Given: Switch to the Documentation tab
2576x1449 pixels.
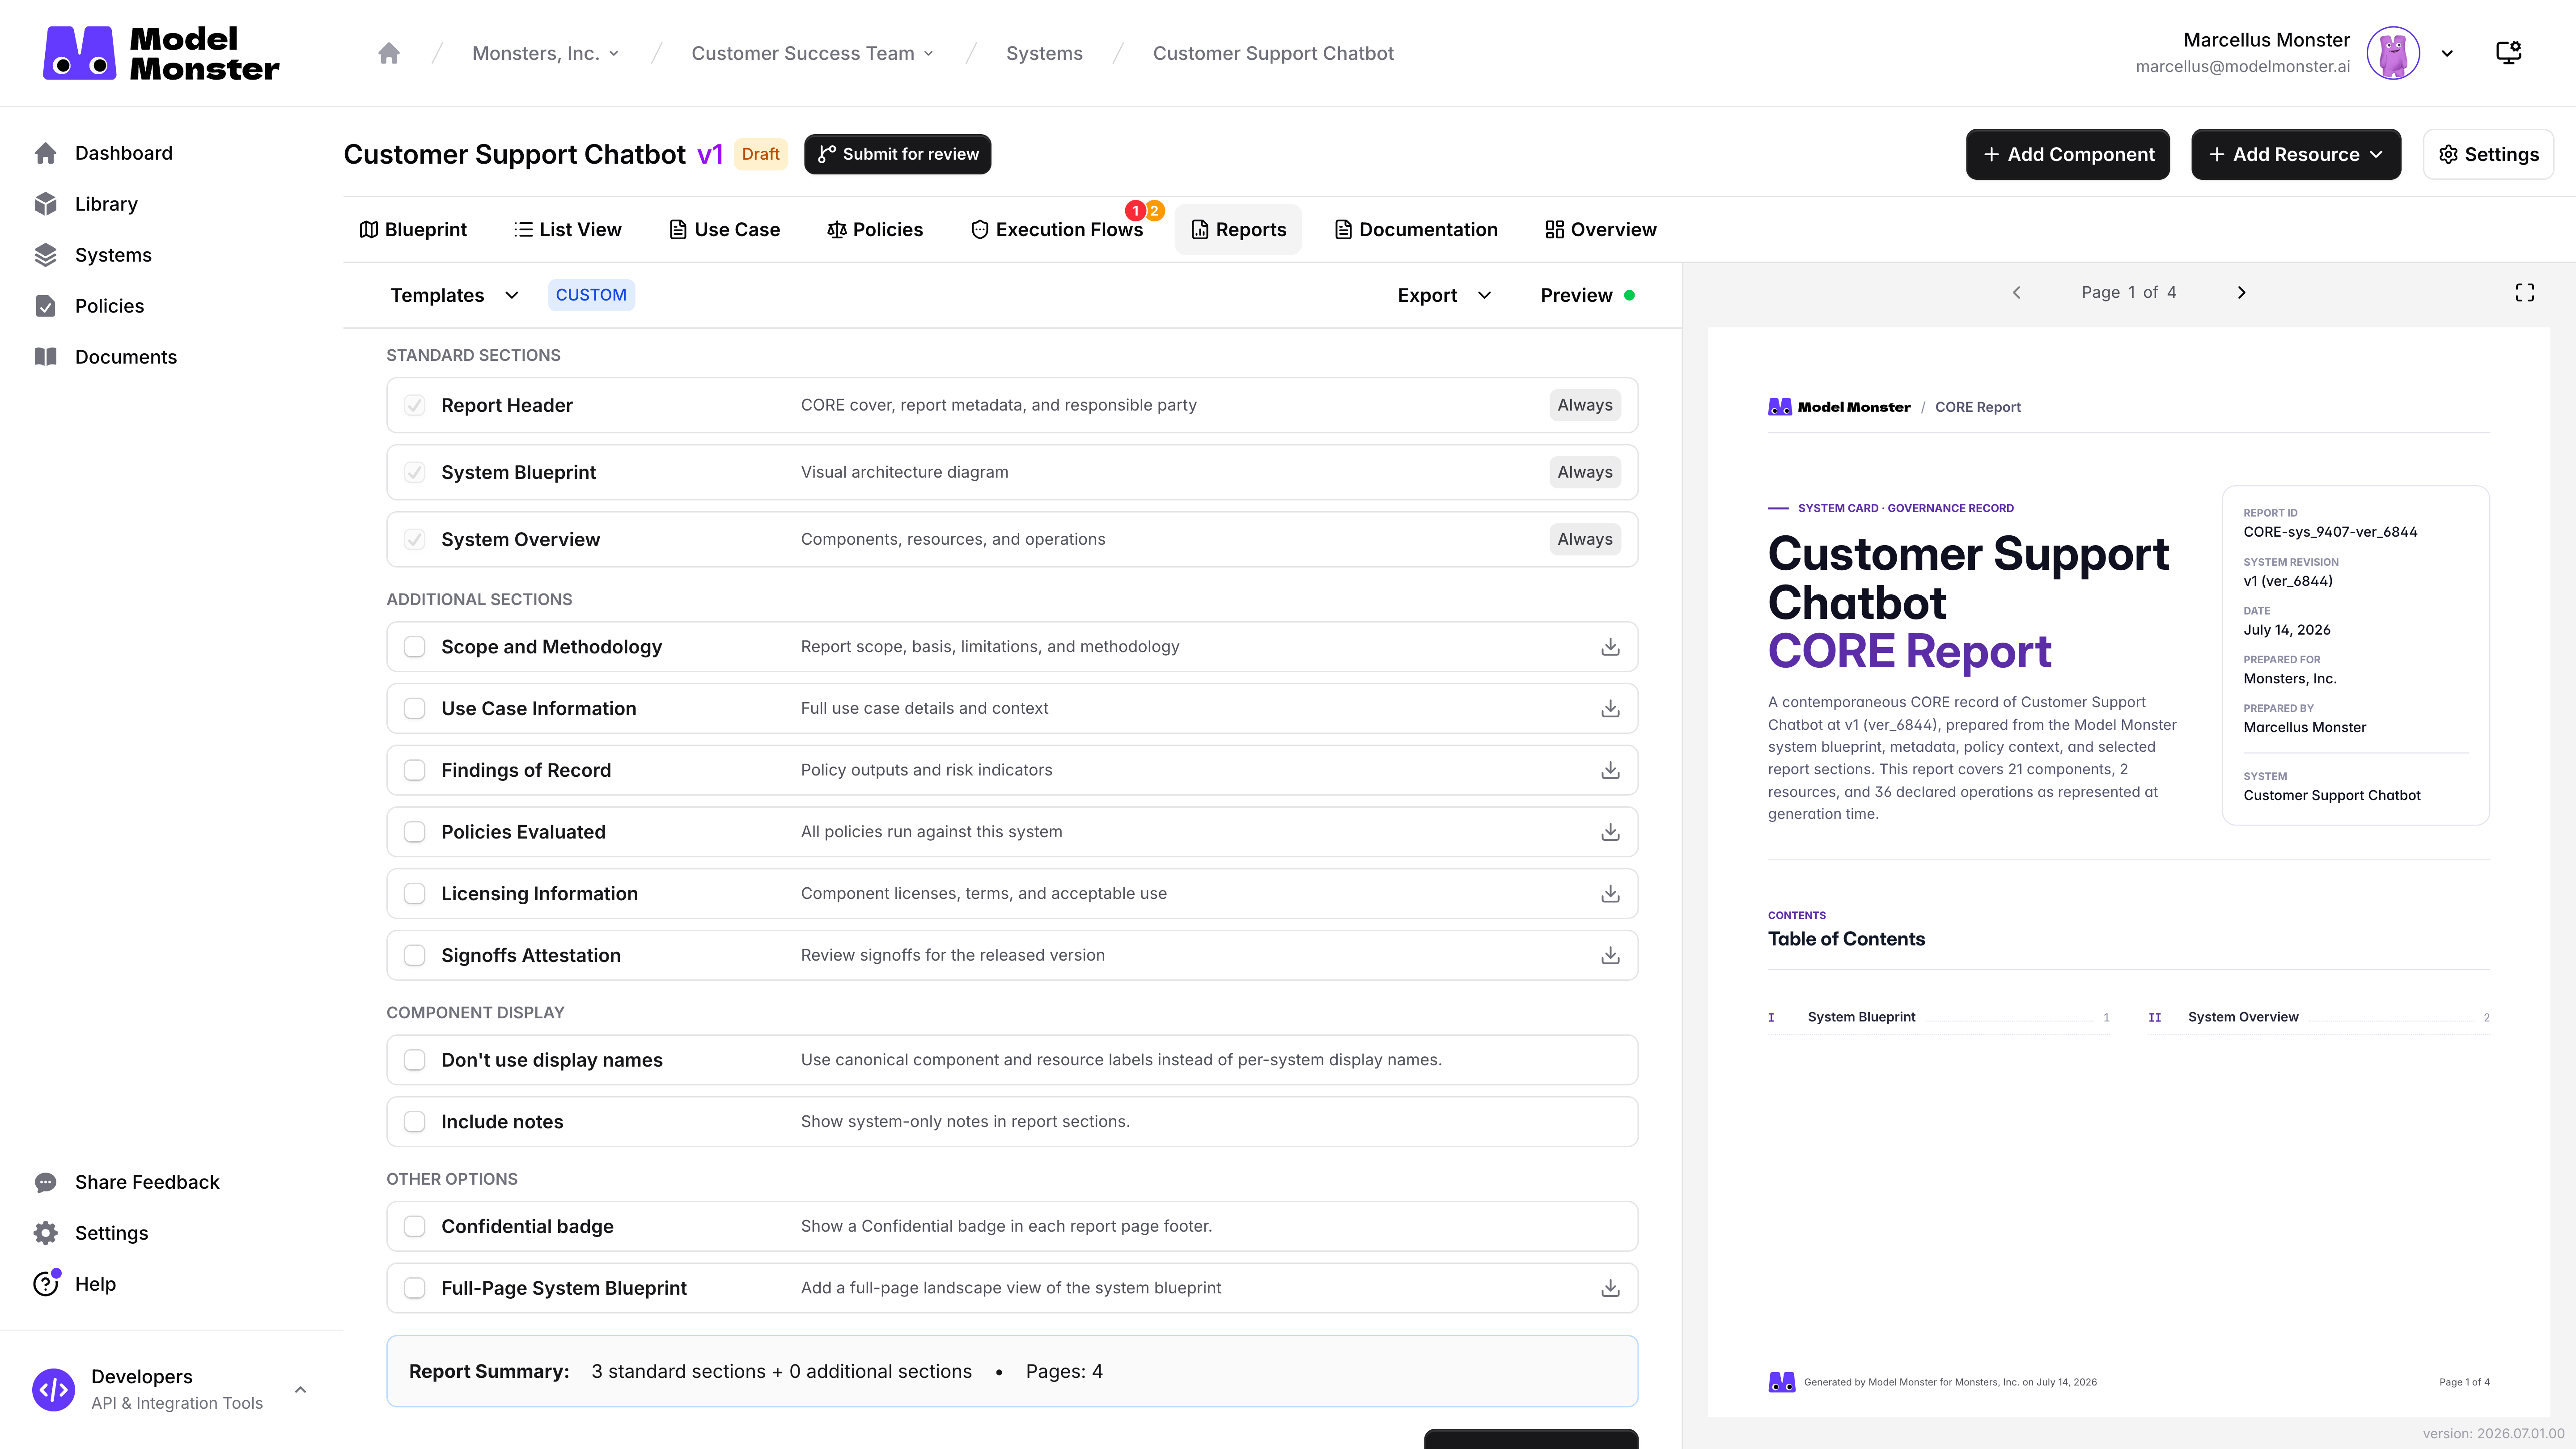Looking at the screenshot, I should (1416, 230).
